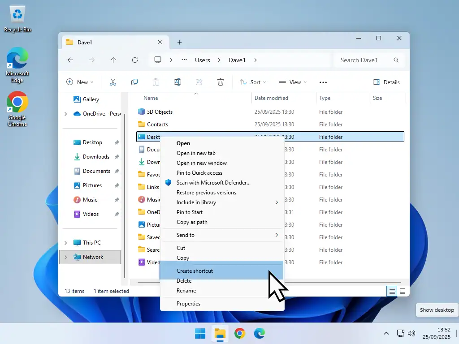Click the Paste clipboard icon in toolbar

pyautogui.click(x=156, y=82)
